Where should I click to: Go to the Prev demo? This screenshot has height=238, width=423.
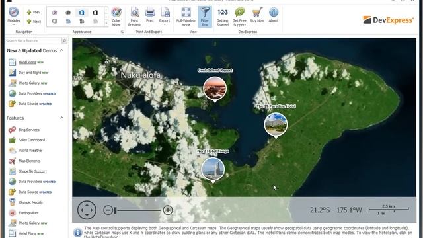(34, 12)
